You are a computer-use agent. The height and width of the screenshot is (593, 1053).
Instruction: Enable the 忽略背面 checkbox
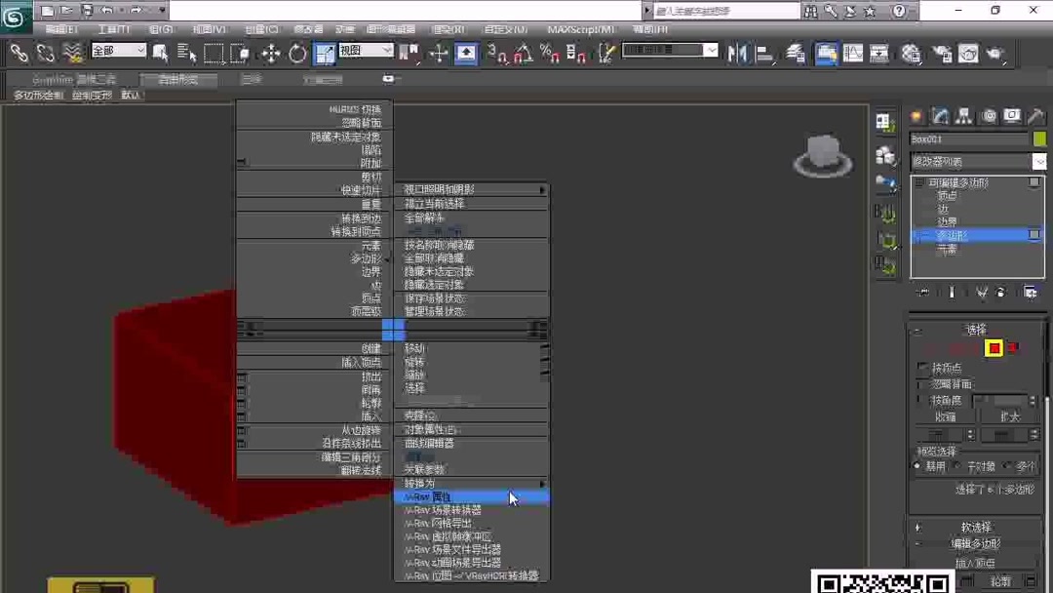point(920,382)
